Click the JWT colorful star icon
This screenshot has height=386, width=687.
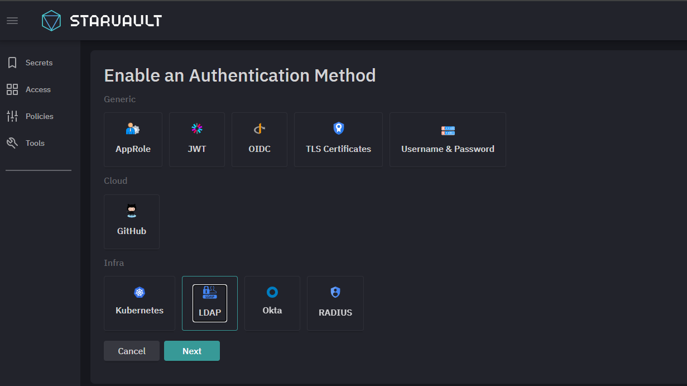point(197,129)
